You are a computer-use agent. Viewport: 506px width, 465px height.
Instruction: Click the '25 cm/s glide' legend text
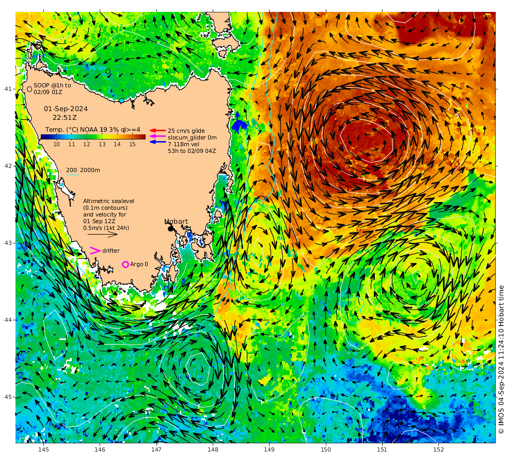[x=186, y=131]
